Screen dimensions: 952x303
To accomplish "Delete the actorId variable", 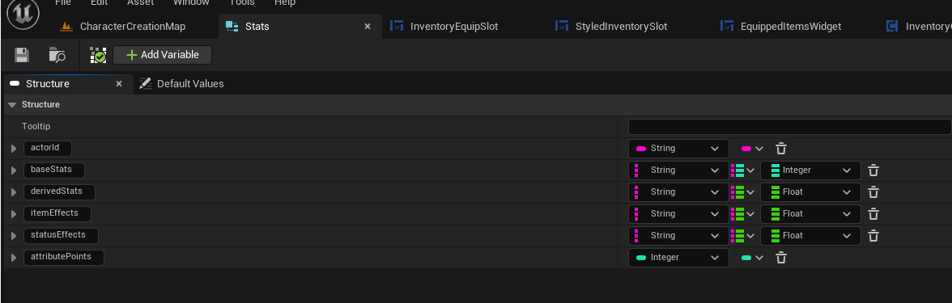I will click(781, 149).
